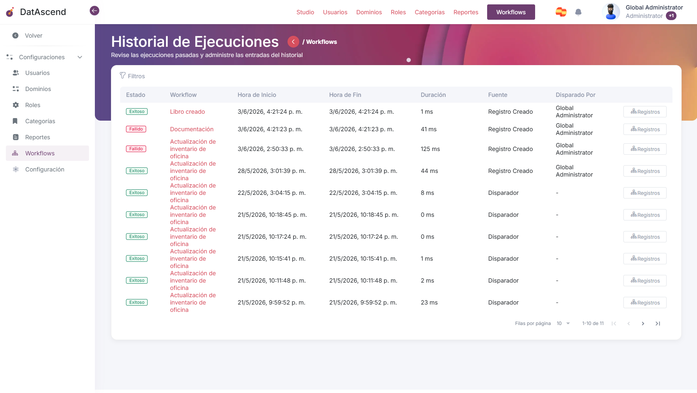Switch language using Spanish flag icon

[561, 12]
